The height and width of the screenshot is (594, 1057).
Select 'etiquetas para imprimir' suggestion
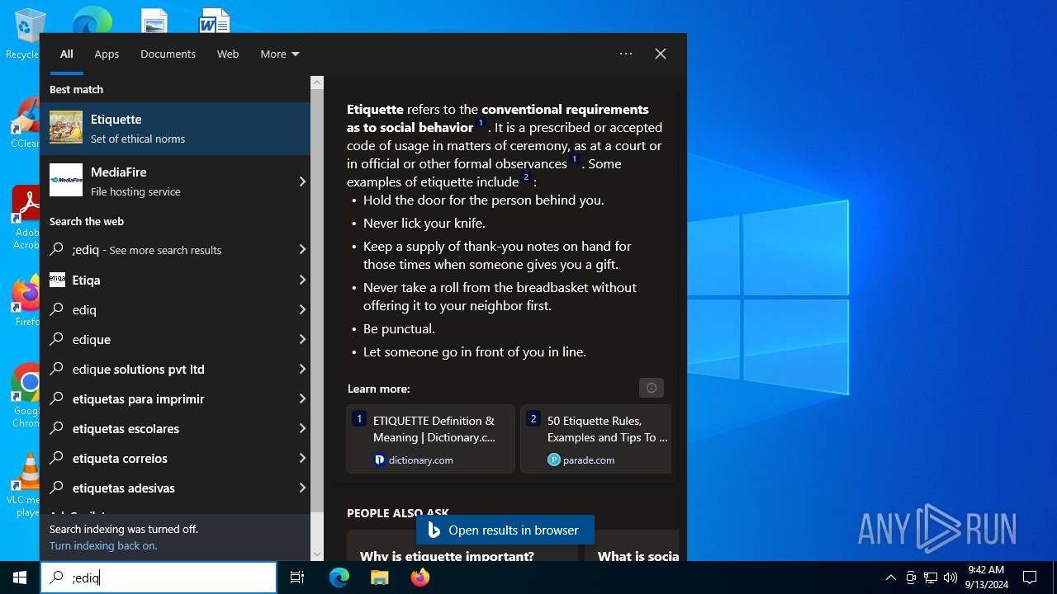click(x=175, y=398)
